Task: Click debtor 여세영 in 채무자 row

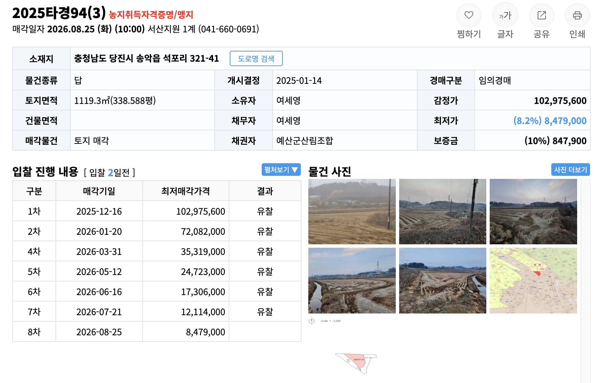Action: (288, 121)
